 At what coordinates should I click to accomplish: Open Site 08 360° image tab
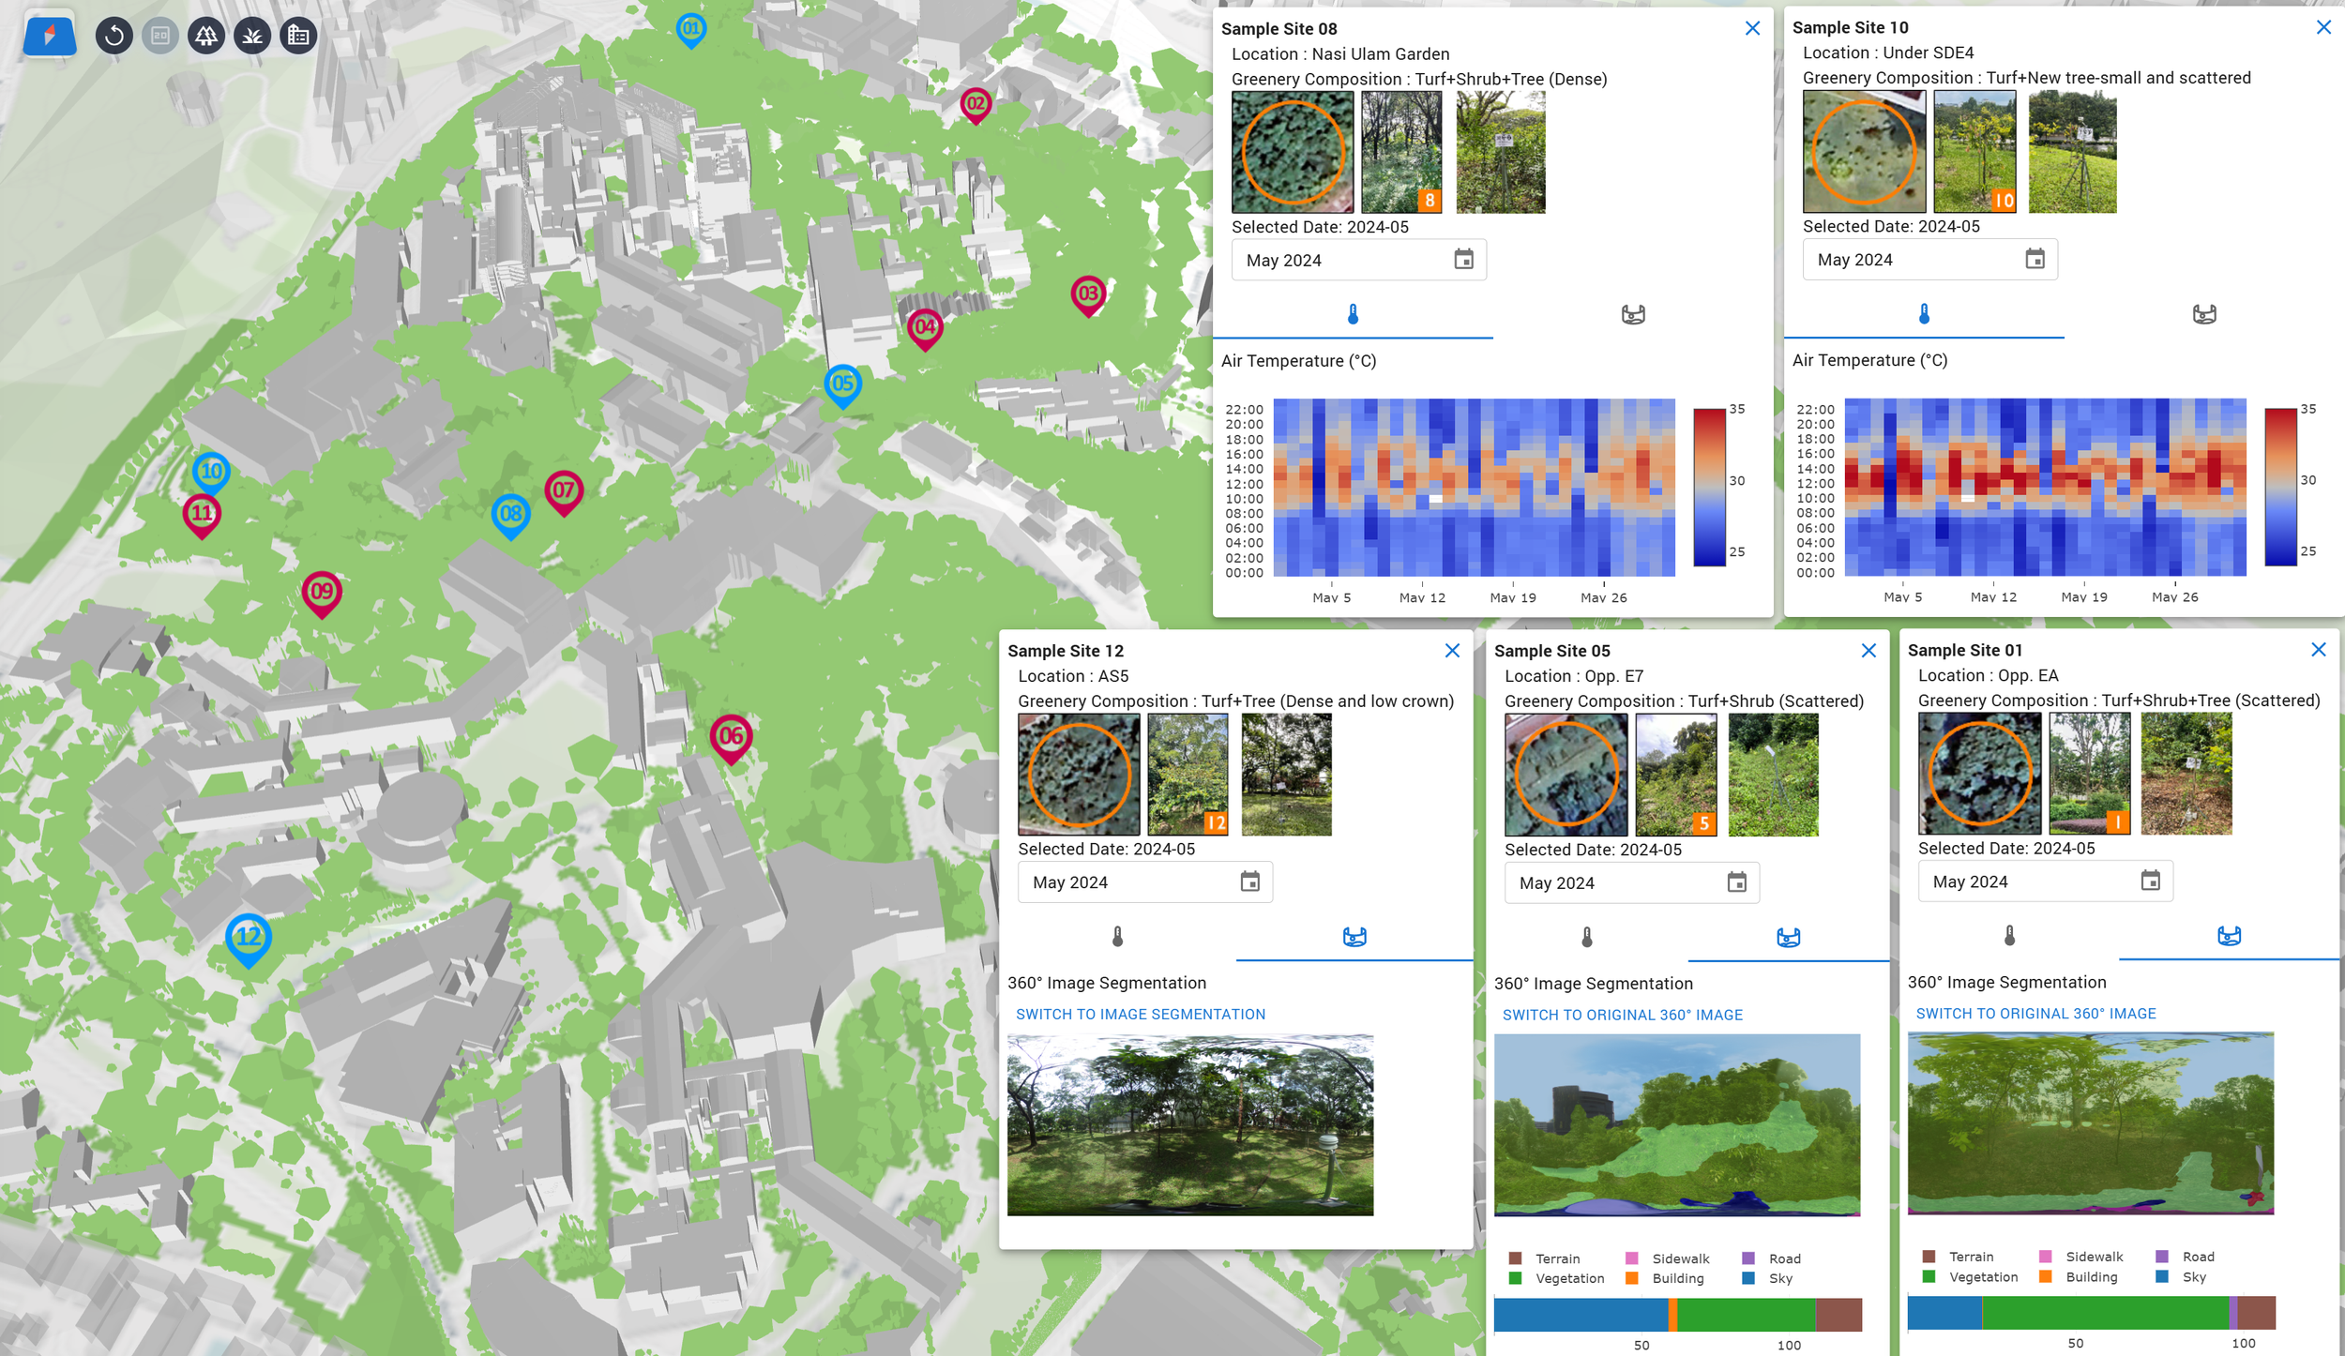point(1632,314)
